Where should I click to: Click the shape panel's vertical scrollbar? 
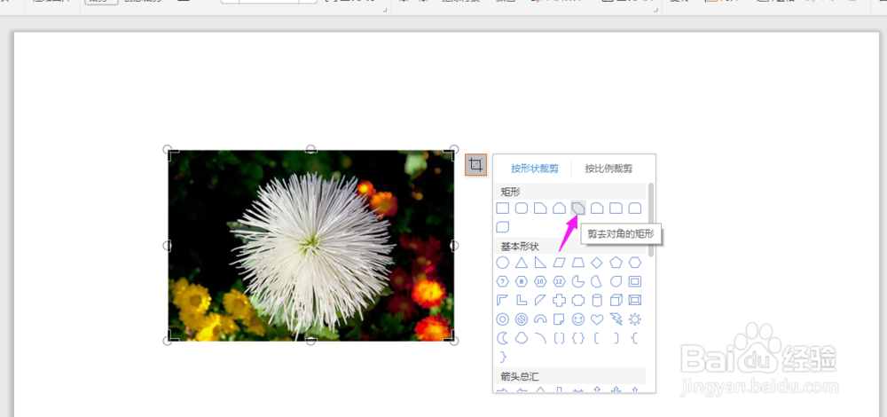[x=650, y=219]
